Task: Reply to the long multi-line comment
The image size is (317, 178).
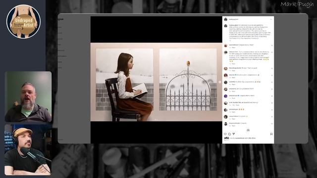Action: (233, 64)
